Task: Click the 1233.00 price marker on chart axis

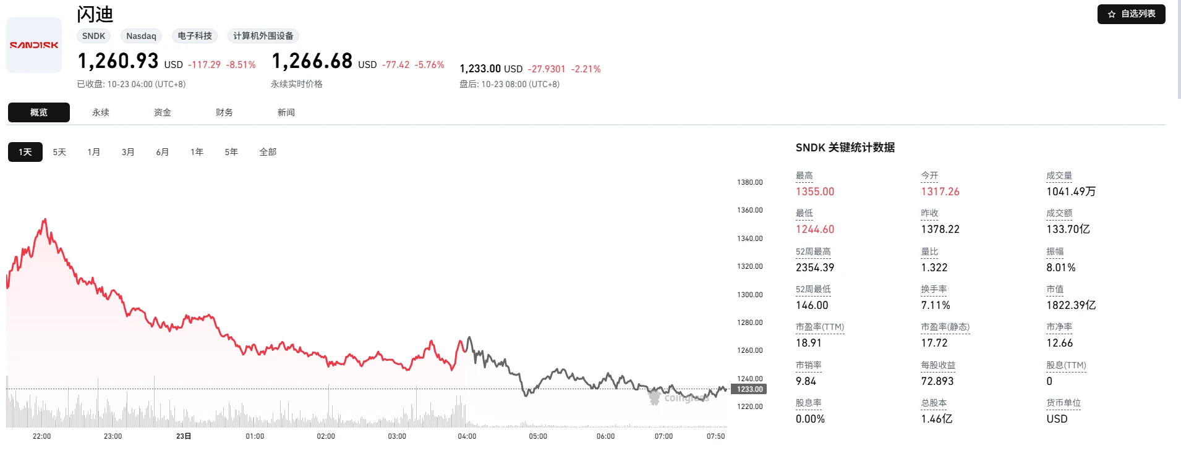Action: pos(749,389)
